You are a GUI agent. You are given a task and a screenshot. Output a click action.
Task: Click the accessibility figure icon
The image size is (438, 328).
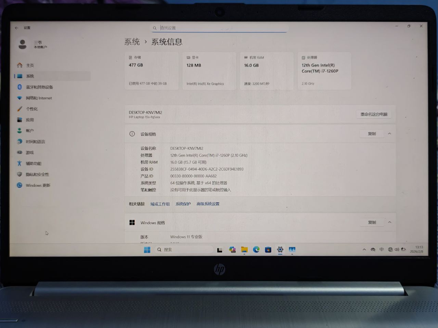(20, 163)
